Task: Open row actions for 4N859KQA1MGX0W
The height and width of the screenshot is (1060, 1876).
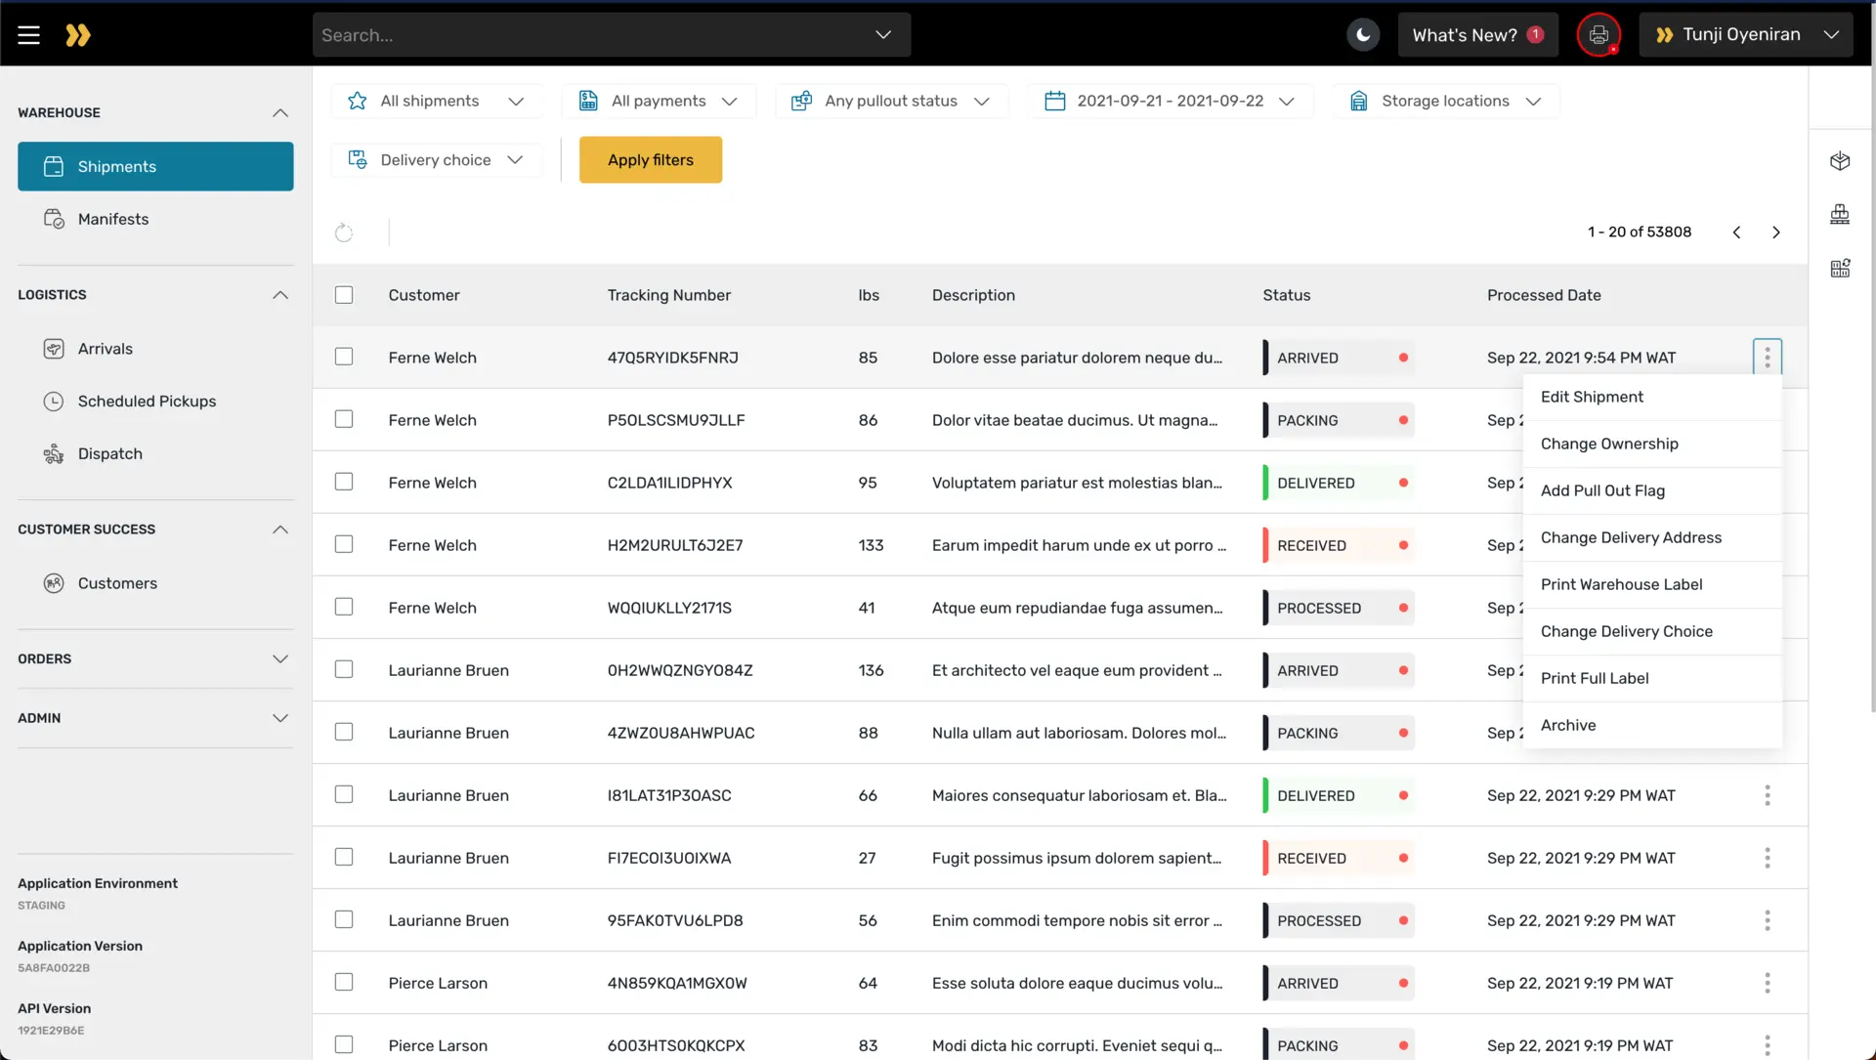Action: [x=1768, y=983]
